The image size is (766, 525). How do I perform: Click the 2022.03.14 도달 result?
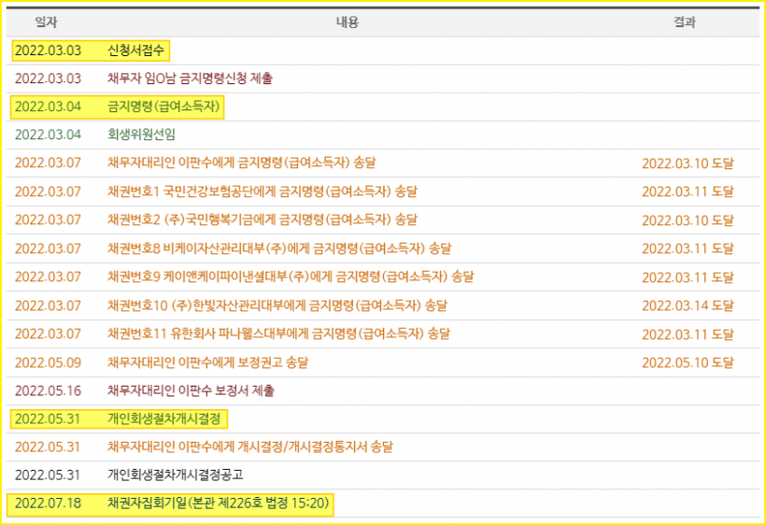688,305
